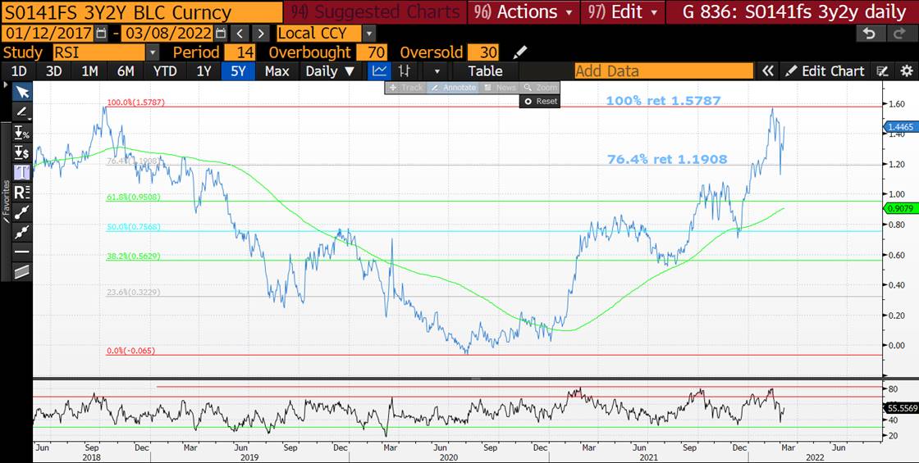The image size is (919, 463).
Task: Select 6M time range
Action: 126,71
